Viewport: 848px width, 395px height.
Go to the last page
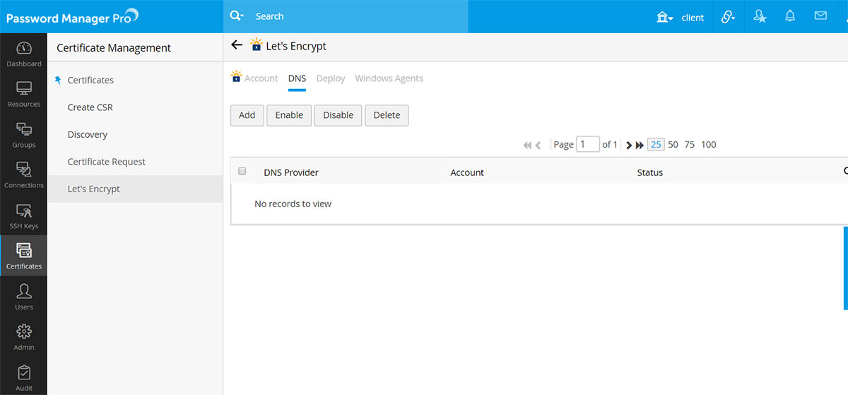[640, 145]
